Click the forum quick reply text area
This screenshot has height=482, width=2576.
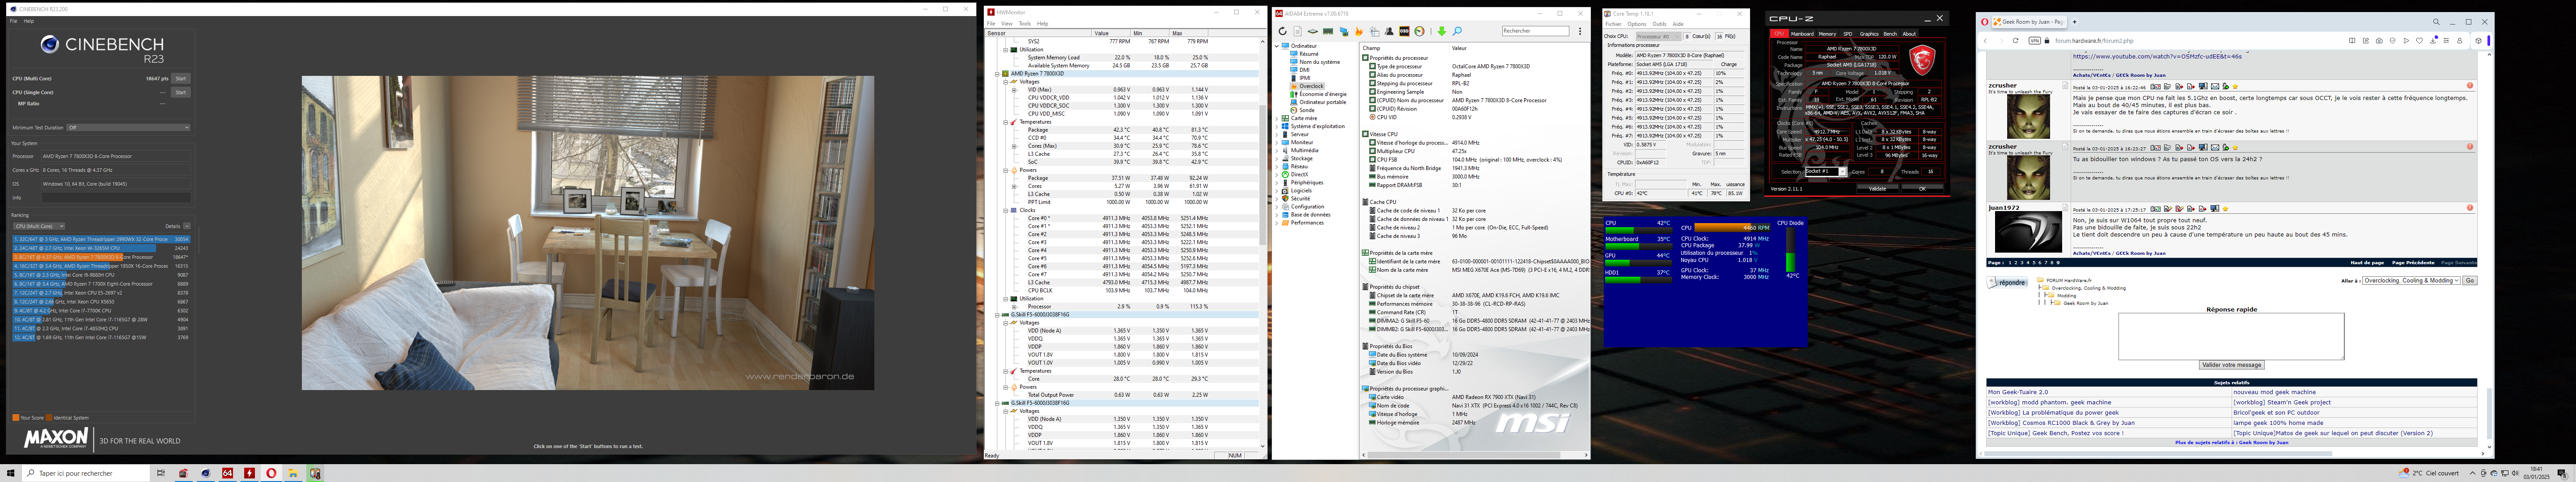[2231, 337]
